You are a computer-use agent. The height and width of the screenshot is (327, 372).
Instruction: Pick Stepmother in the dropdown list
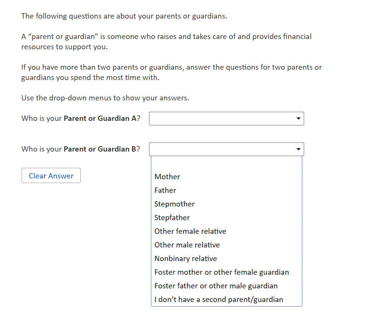(174, 204)
